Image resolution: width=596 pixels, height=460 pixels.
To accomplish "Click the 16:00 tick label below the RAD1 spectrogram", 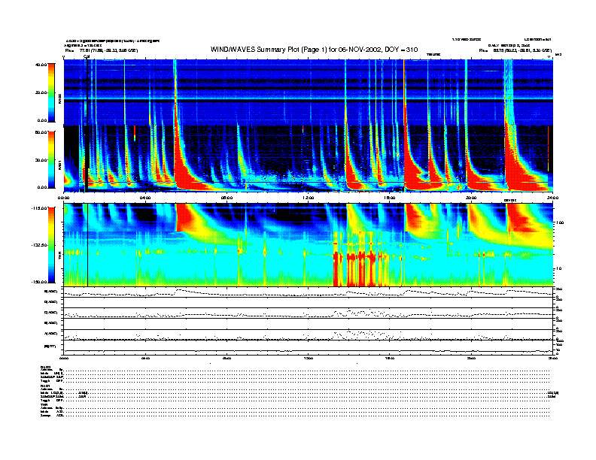I will pos(390,198).
